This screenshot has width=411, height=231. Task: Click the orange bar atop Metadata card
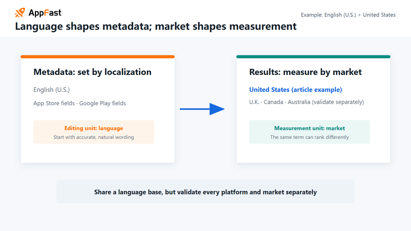98,56
